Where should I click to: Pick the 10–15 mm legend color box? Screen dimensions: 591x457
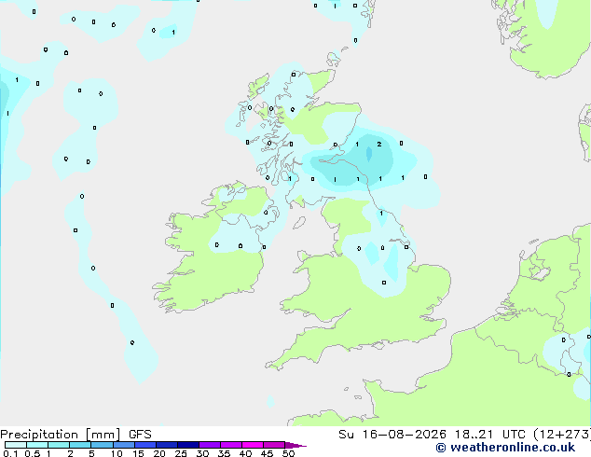point(123,445)
